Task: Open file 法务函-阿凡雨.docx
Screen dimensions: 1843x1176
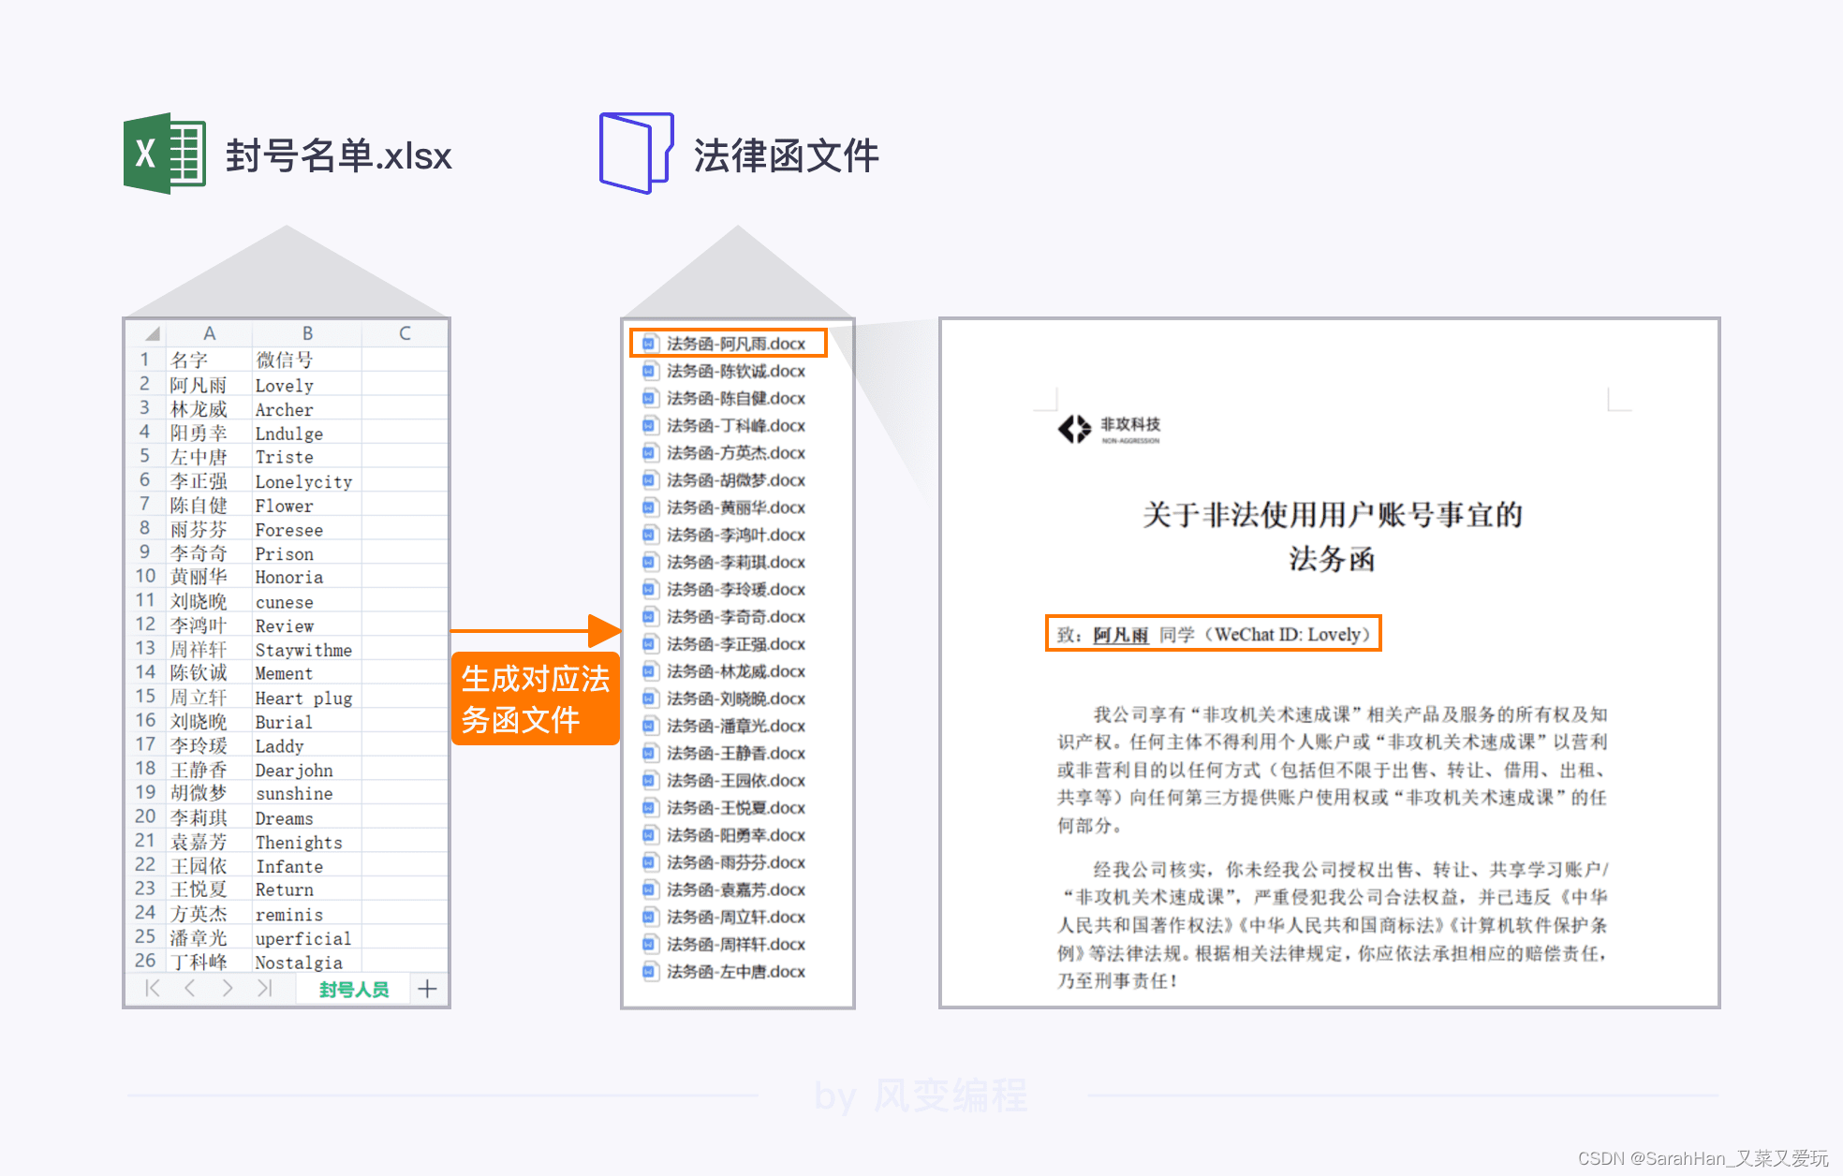Action: (735, 344)
